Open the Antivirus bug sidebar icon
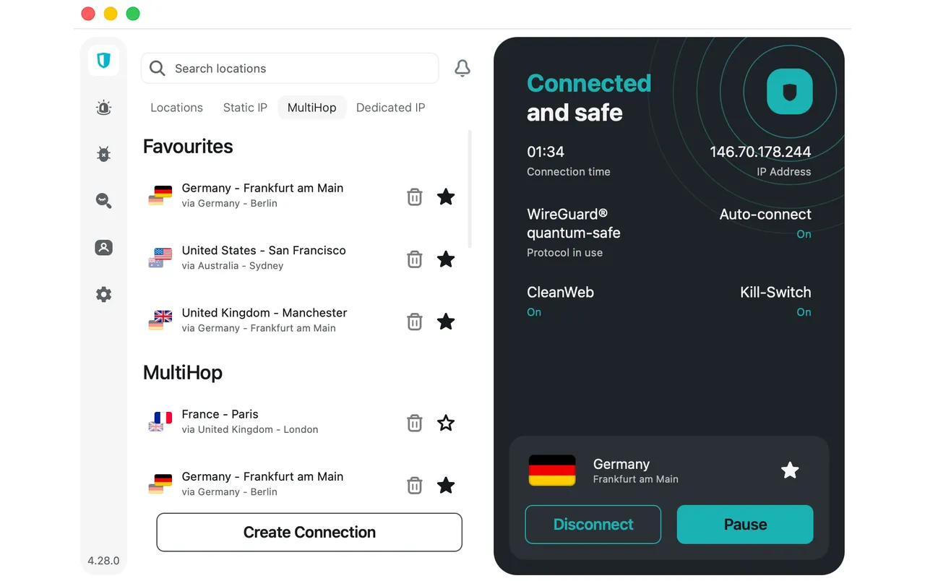Screen dimensions: 925x581 [103, 154]
